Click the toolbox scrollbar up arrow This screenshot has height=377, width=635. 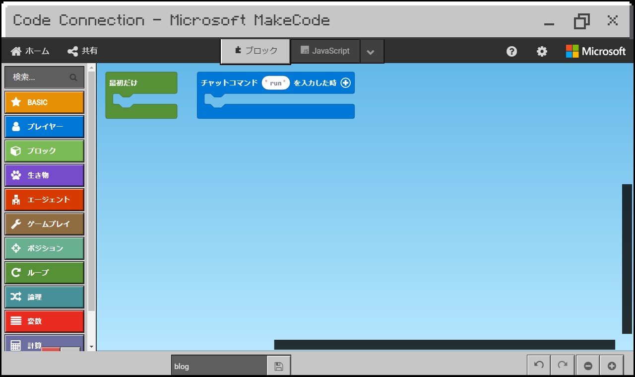[x=91, y=67]
